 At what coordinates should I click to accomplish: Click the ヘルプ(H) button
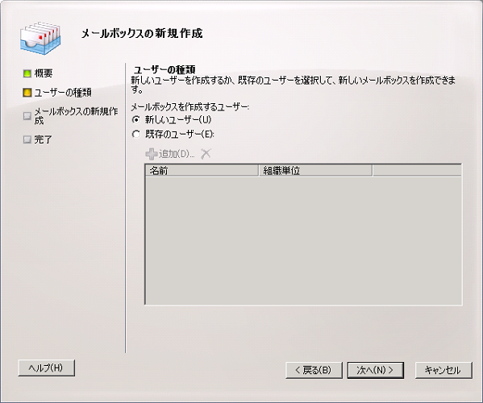point(47,368)
